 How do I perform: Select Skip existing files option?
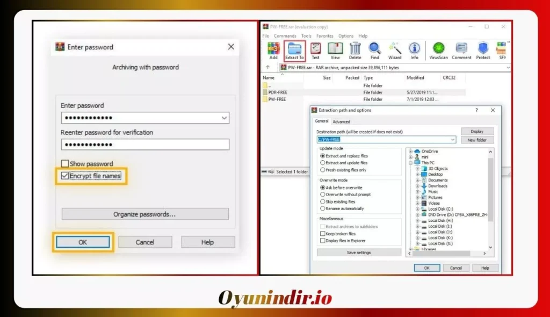[337, 201]
